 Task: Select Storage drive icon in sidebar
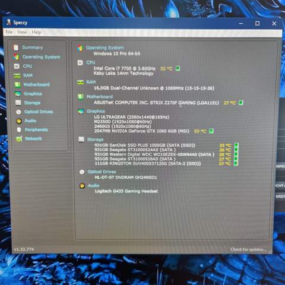[x=18, y=103]
